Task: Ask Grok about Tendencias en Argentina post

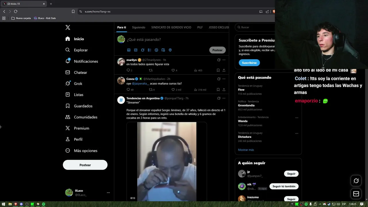Action: pyautogui.click(x=219, y=98)
